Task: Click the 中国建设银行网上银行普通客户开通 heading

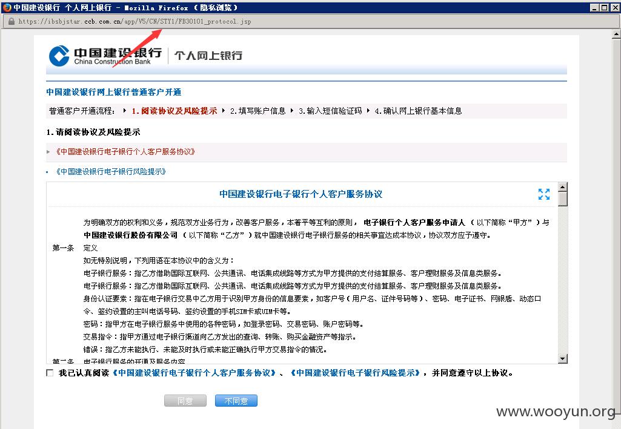Action: [114, 92]
